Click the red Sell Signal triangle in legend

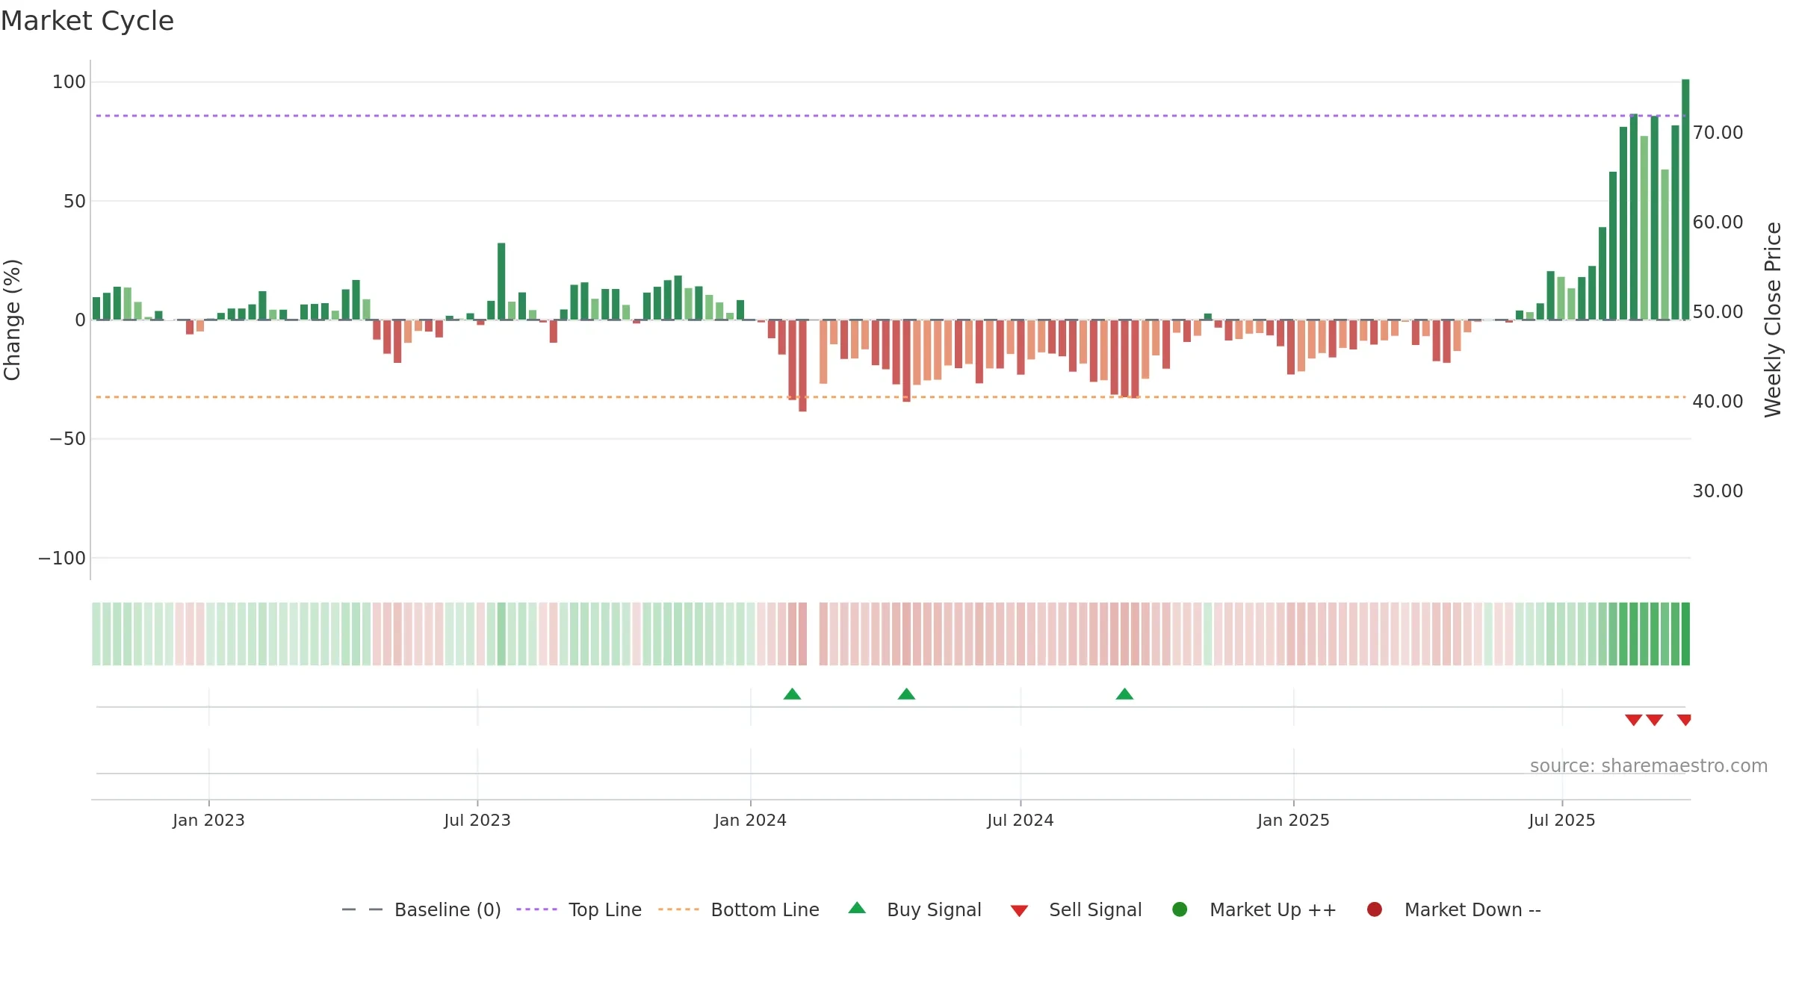1020,911
